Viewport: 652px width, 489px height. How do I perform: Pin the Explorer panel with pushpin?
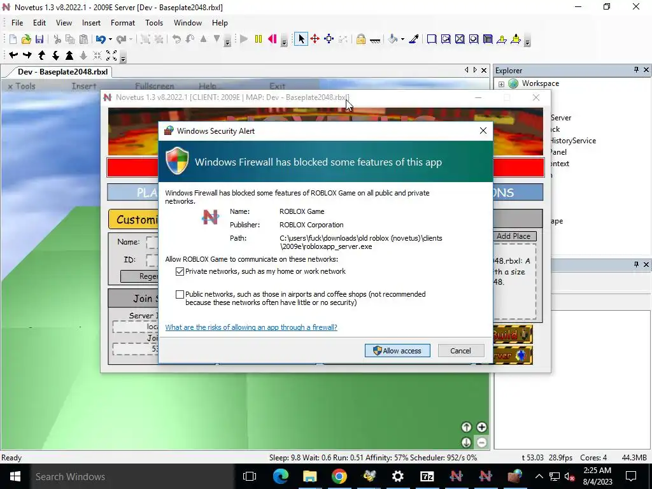tap(636, 70)
